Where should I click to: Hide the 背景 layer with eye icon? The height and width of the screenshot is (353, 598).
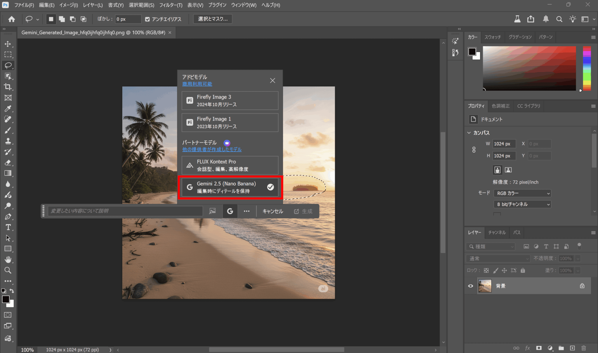pyautogui.click(x=470, y=286)
